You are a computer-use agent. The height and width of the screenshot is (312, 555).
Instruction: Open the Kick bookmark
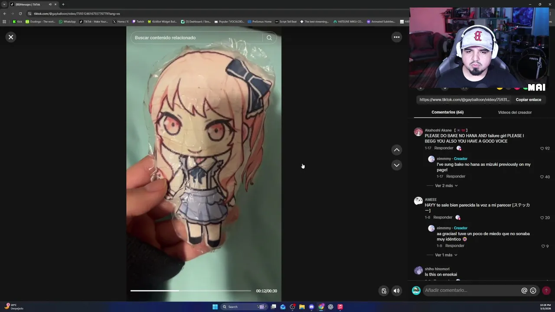(17, 22)
